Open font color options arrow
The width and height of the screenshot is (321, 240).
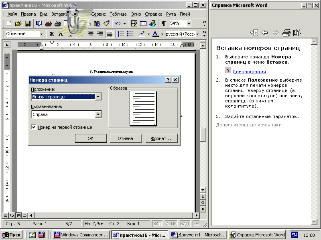[162, 34]
